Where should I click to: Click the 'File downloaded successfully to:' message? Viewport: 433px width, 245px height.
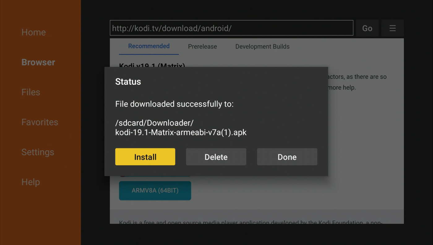[x=174, y=104]
